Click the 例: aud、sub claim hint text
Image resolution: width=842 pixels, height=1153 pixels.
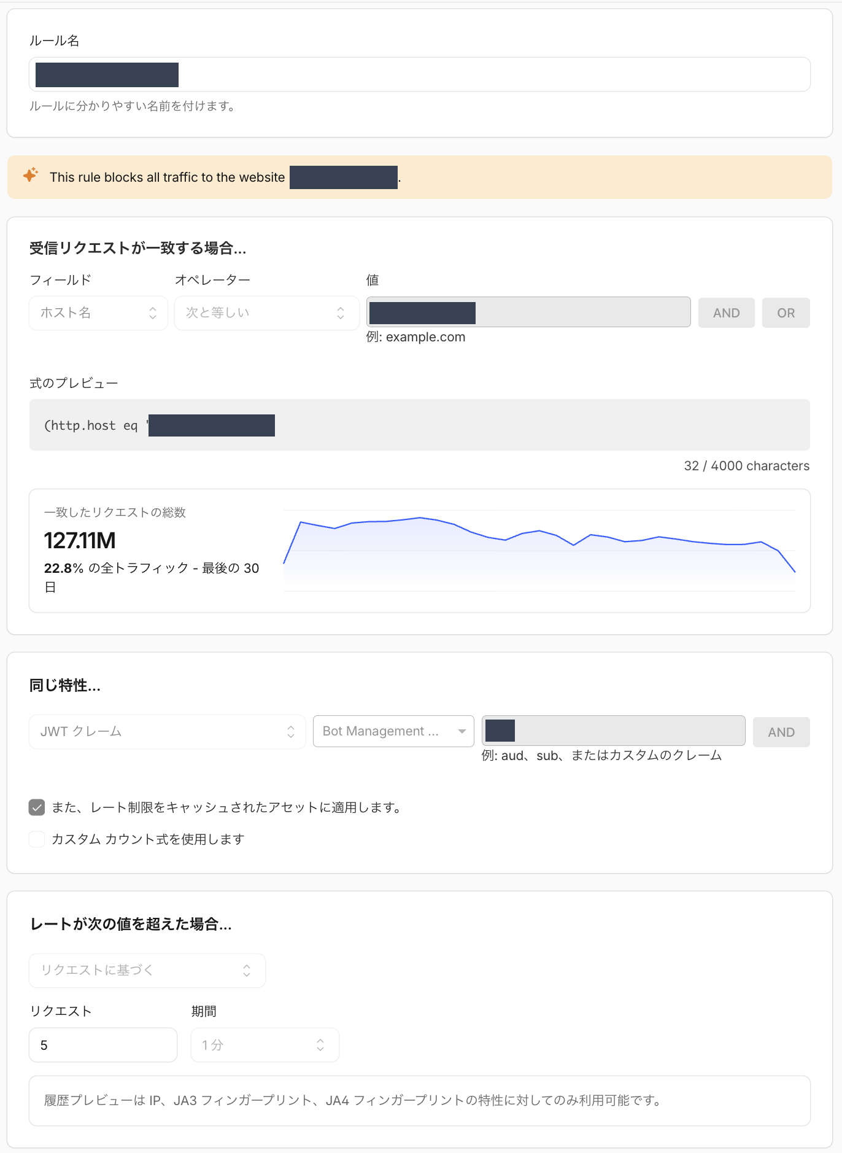click(x=601, y=756)
